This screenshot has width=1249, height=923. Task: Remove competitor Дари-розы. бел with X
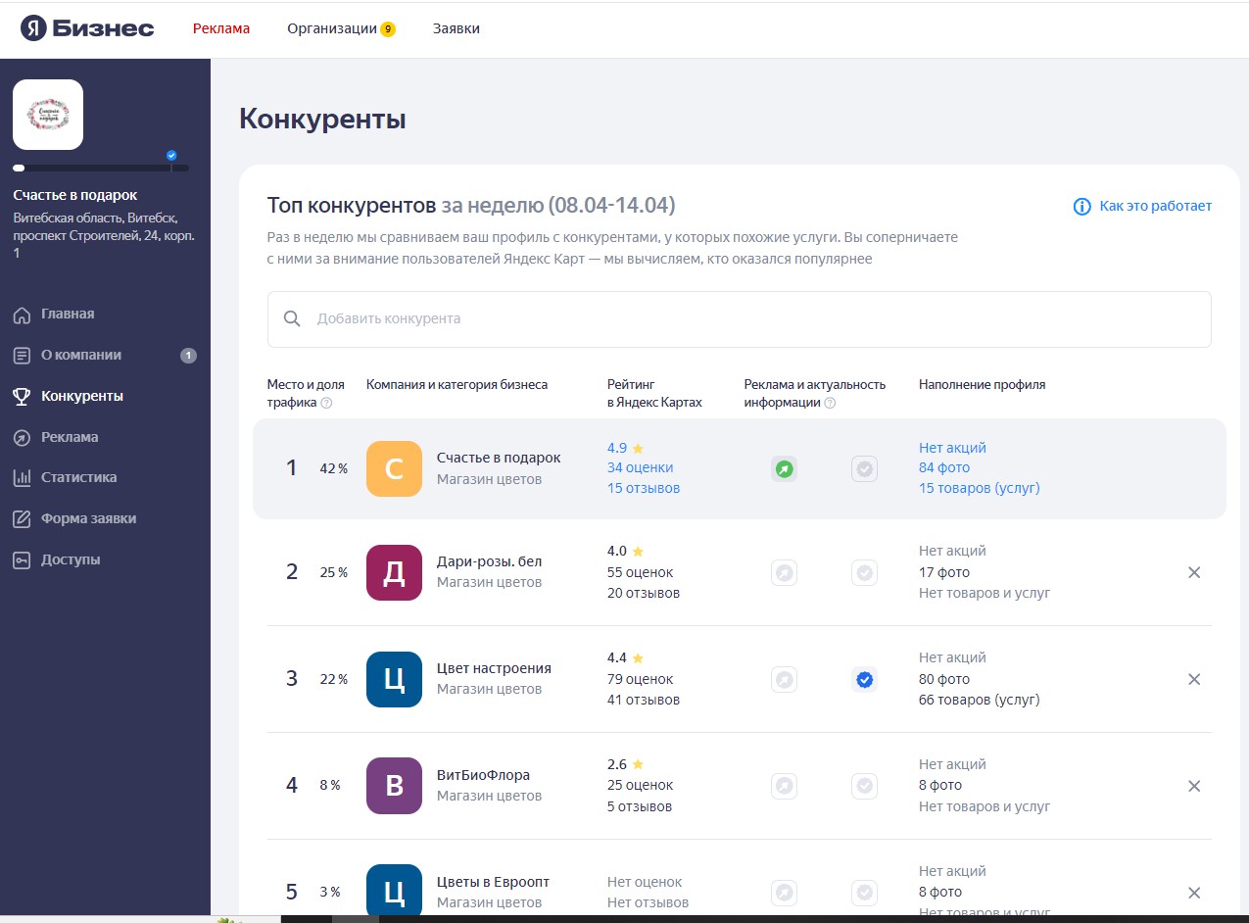(x=1194, y=572)
